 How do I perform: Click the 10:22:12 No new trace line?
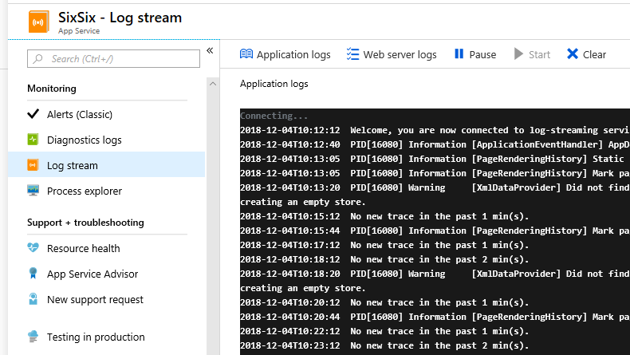384,331
